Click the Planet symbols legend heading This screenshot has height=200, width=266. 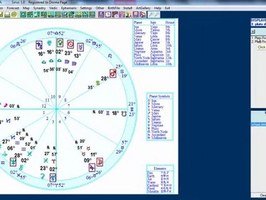coord(160,96)
